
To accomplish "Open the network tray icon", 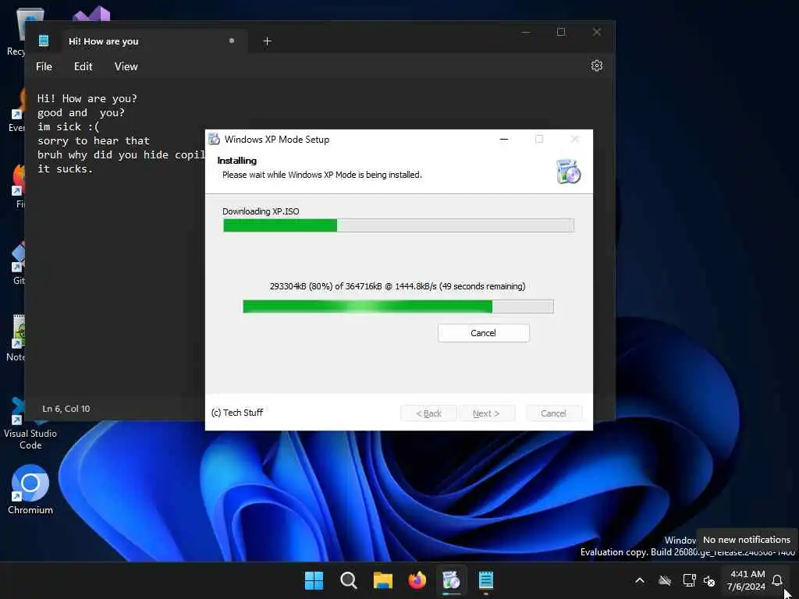I will (x=689, y=580).
